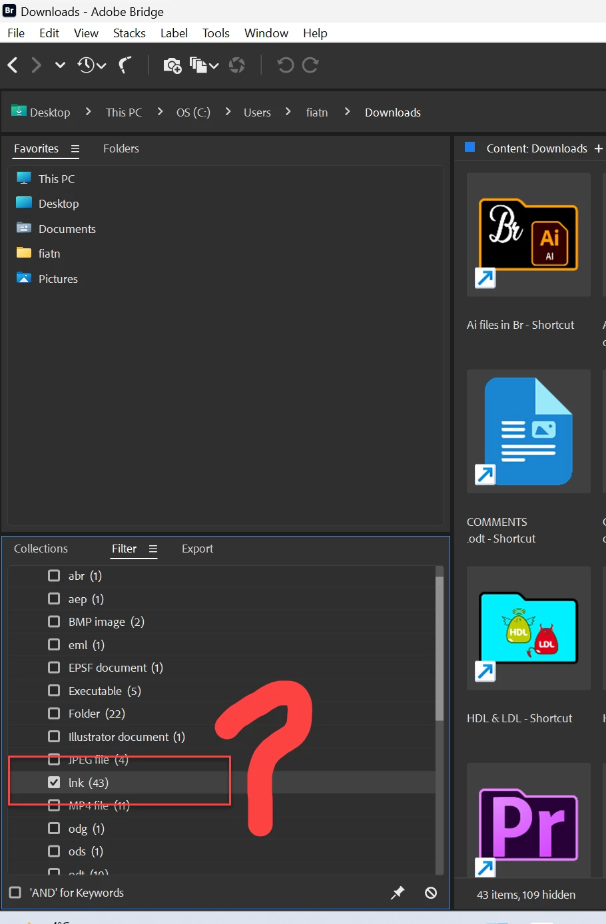Screen dimensions: 606x924
Task: Open the Tools menu
Action: pos(216,33)
